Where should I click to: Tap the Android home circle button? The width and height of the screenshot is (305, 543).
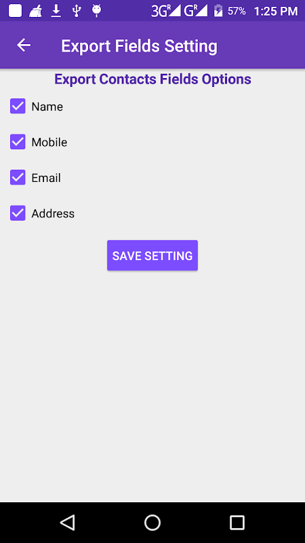152,522
